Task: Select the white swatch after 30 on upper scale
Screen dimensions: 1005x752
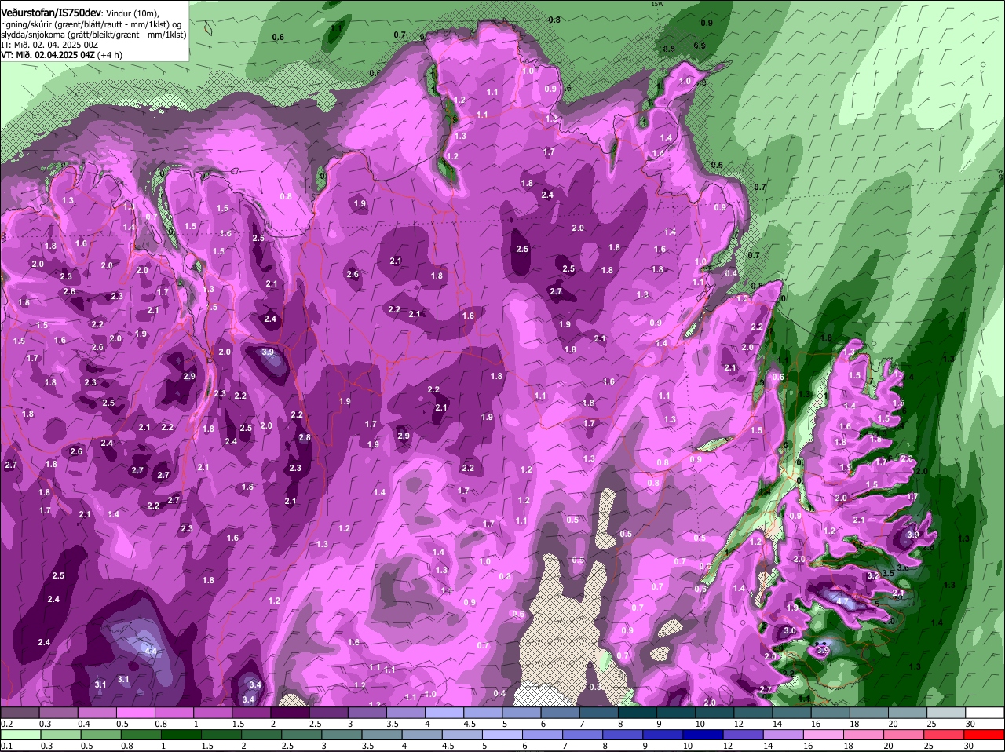Action: tap(985, 713)
